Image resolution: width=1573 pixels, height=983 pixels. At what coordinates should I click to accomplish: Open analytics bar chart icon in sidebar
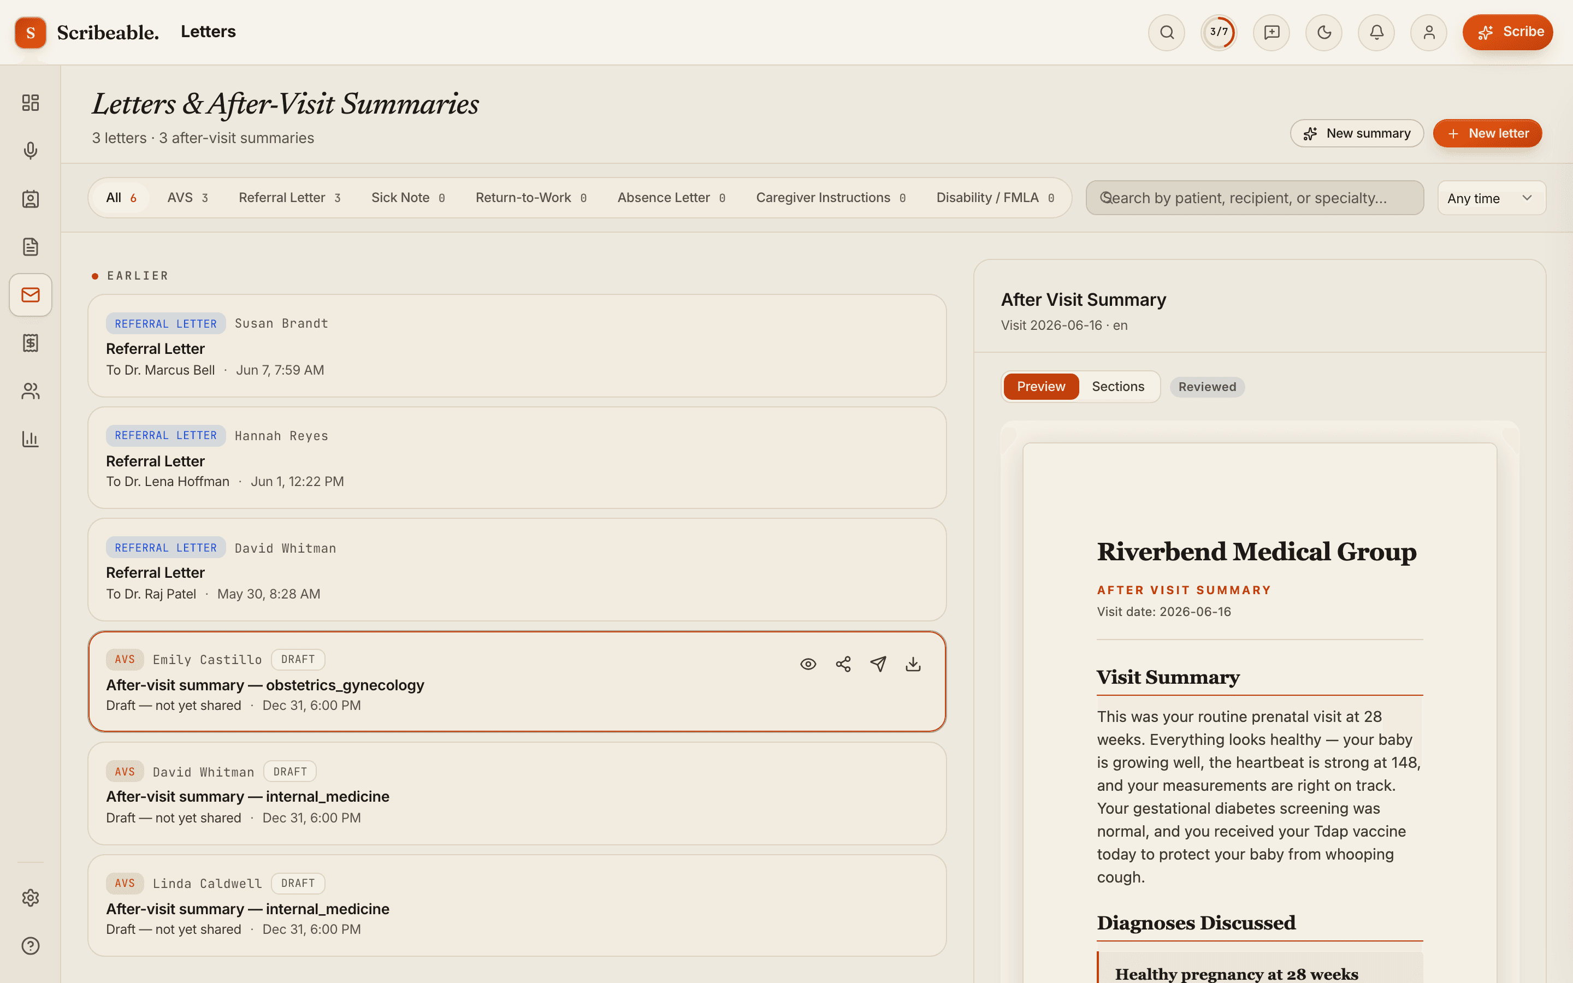pos(31,440)
